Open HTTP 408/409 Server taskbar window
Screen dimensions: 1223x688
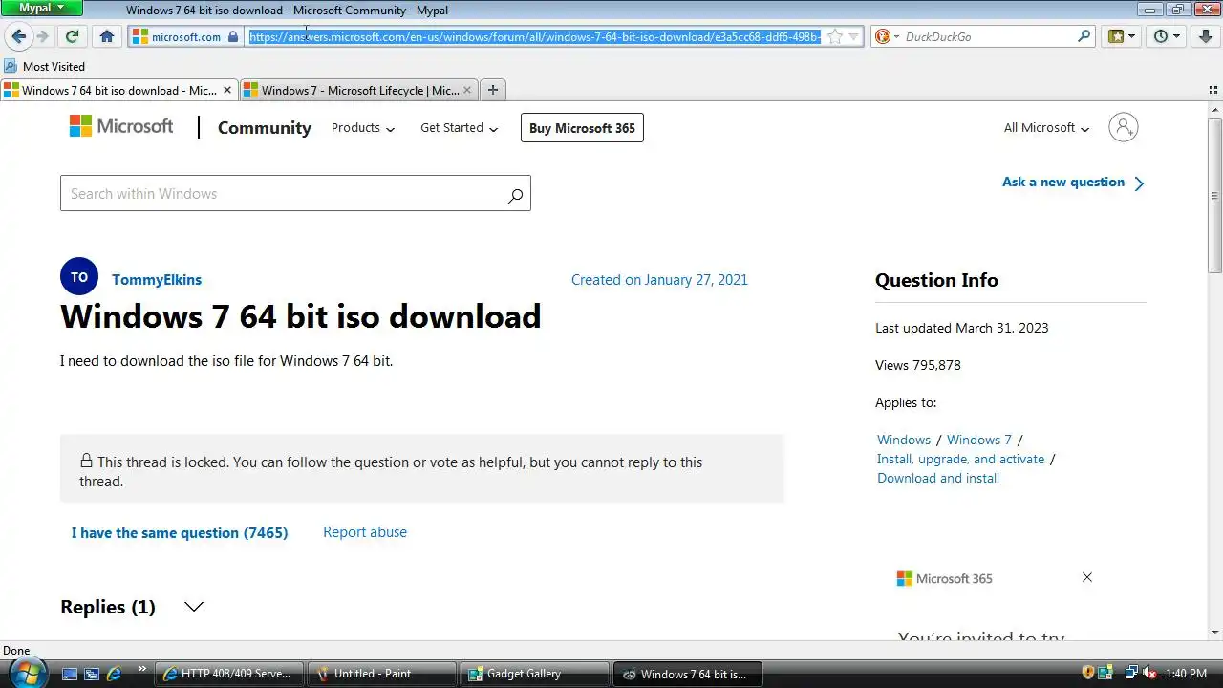229,674
